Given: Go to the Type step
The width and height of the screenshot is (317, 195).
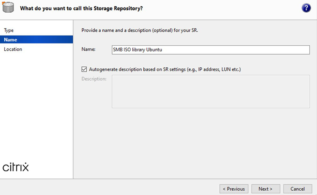Looking at the screenshot, I should pos(9,30).
